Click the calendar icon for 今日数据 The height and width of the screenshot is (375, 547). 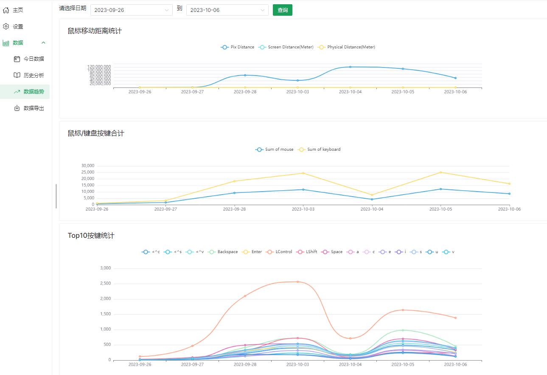17,59
